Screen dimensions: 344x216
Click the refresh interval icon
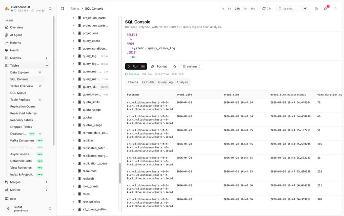tap(264, 8)
